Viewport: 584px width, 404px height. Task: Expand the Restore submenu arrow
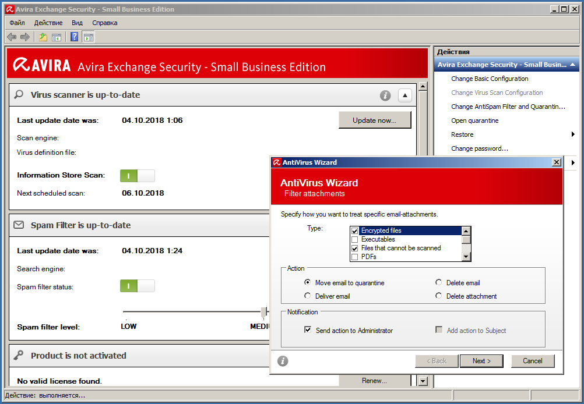[x=573, y=134]
